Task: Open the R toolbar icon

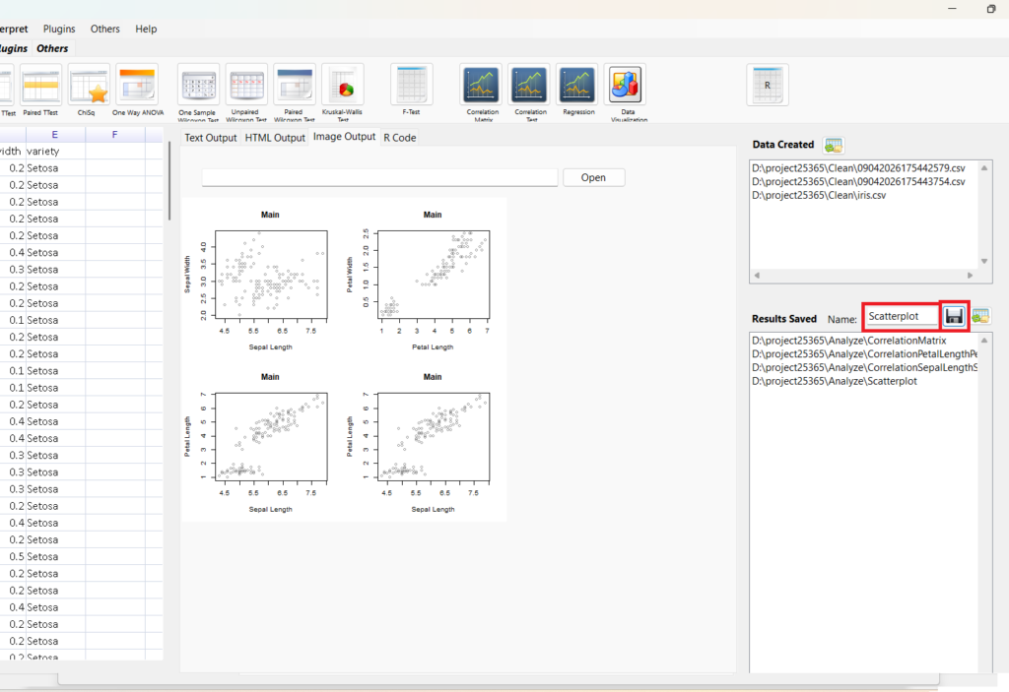Action: click(x=767, y=85)
